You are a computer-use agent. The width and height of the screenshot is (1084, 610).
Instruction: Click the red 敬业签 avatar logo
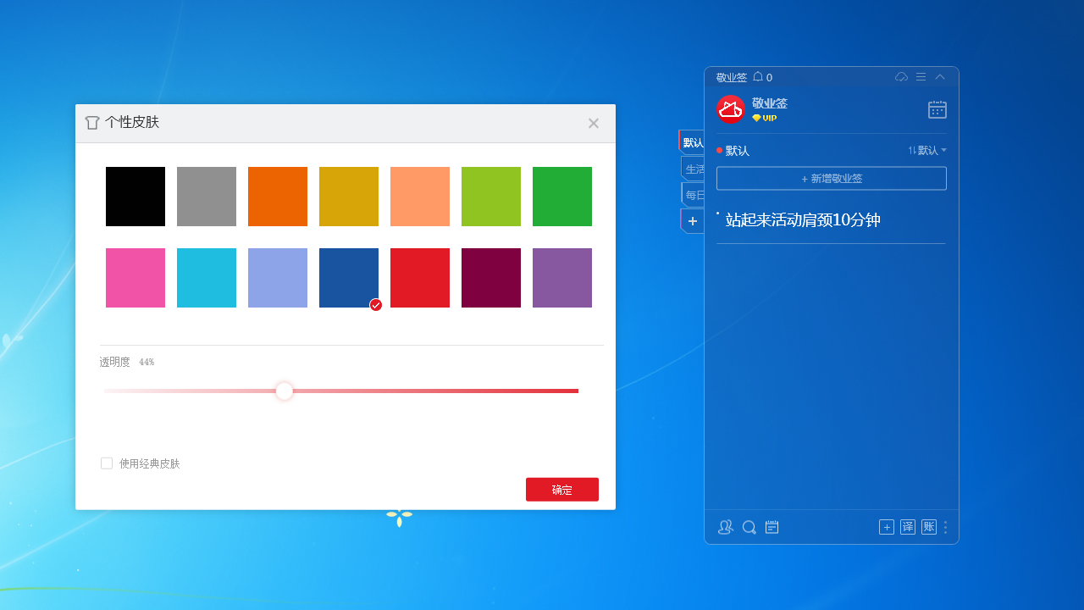730,108
